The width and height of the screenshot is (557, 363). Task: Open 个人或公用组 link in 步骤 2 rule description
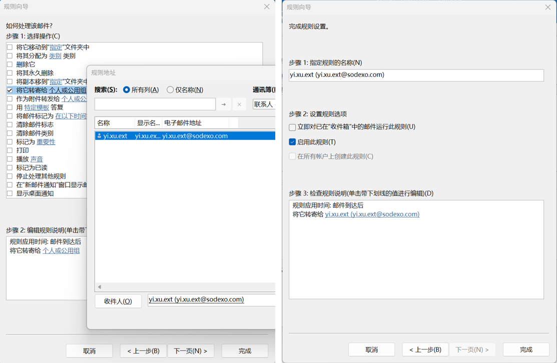pyautogui.click(x=61, y=250)
